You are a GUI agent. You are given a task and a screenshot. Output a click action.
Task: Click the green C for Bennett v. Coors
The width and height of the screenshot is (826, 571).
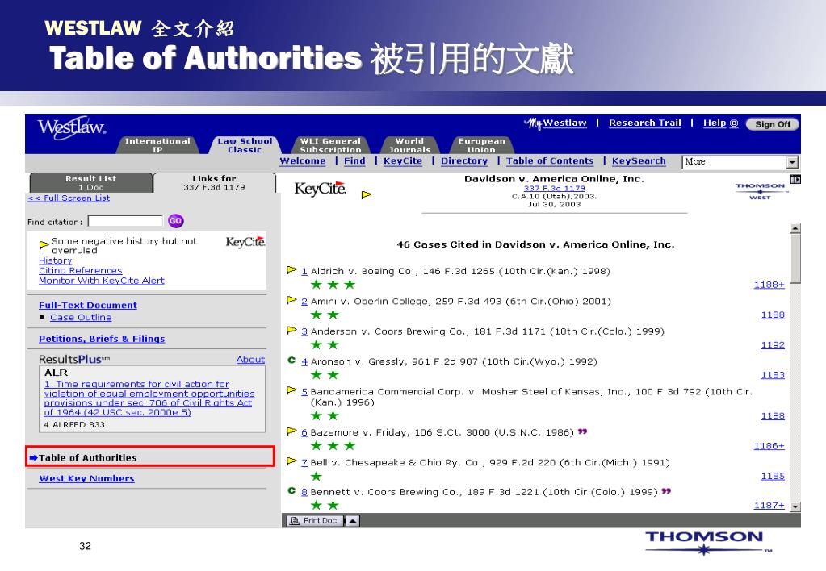click(291, 491)
